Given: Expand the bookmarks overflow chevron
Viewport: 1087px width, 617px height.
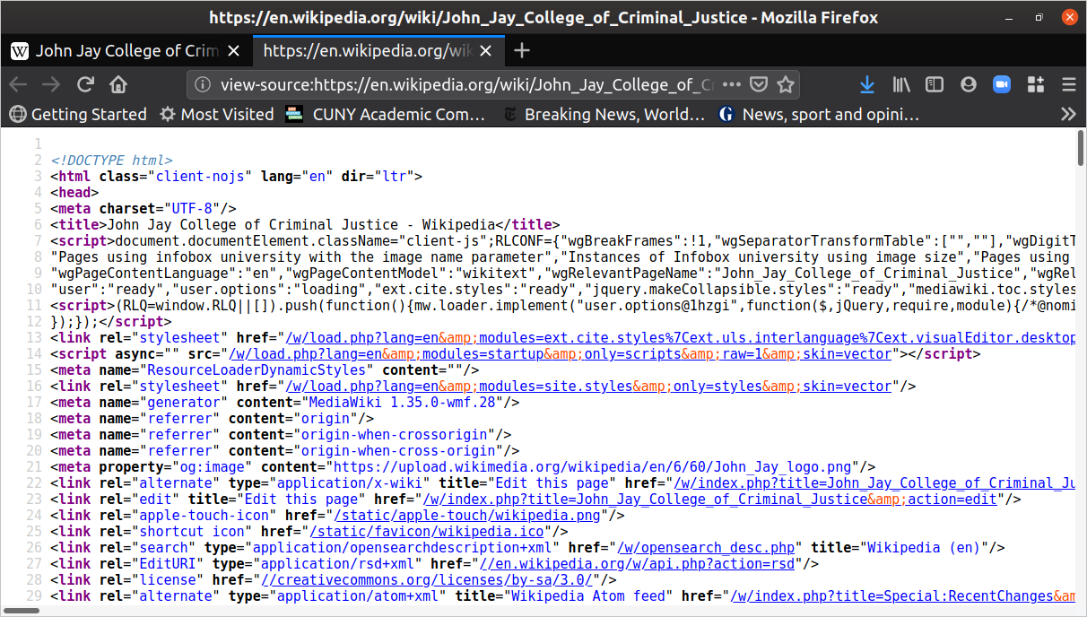Looking at the screenshot, I should [1068, 114].
